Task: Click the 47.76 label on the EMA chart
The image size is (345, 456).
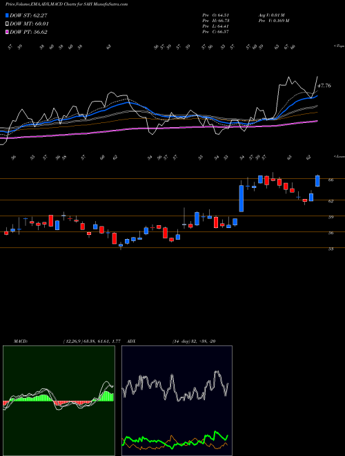Action: click(324, 86)
